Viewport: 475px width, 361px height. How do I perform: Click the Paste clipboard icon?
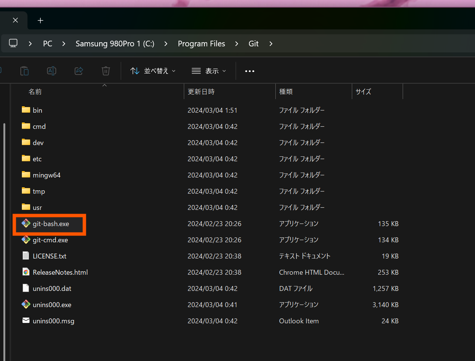(24, 71)
